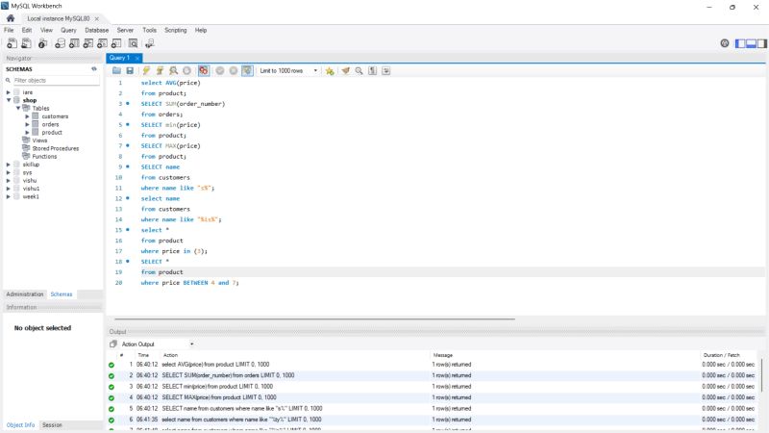Toggle the bottom output panel visibility
Image resolution: width=769 pixels, height=433 pixels.
click(x=751, y=43)
